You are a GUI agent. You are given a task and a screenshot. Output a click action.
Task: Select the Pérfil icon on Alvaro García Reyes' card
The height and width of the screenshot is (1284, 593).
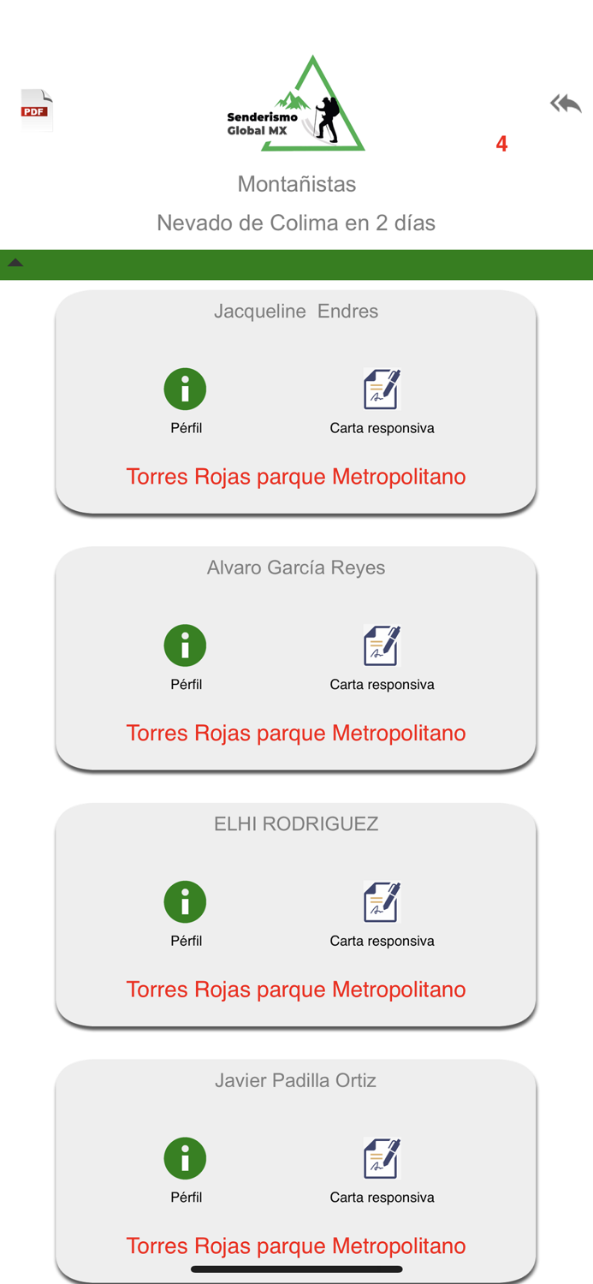tap(185, 645)
